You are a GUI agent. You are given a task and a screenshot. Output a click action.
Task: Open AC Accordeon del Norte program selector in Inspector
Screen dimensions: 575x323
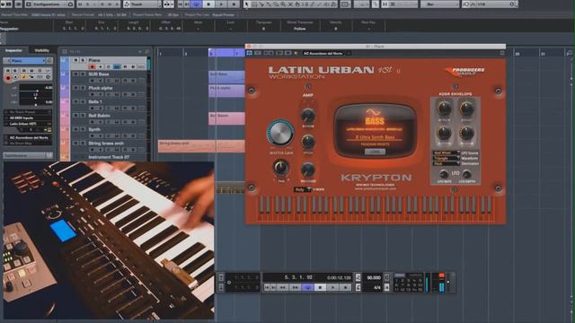tap(28, 137)
